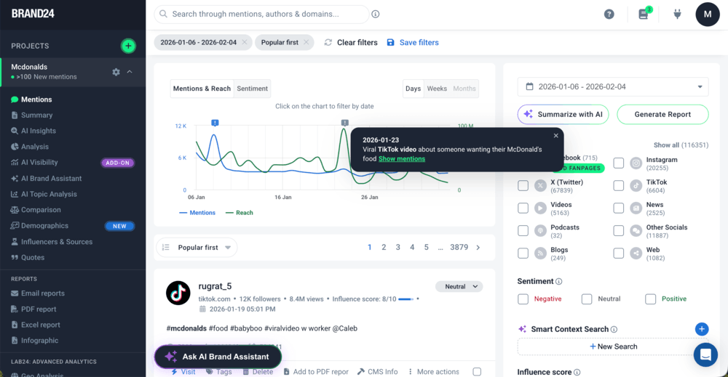Go to page 2 of mentions
This screenshot has height=377, width=728.
tap(384, 247)
